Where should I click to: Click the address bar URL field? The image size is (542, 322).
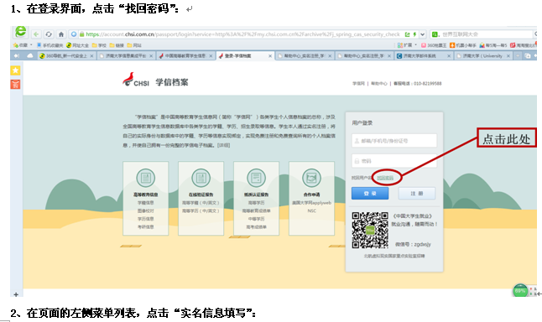pyautogui.click(x=242, y=34)
